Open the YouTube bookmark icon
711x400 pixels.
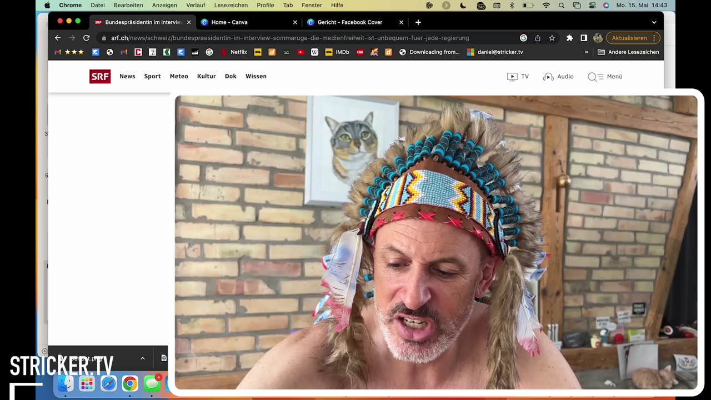click(301, 52)
